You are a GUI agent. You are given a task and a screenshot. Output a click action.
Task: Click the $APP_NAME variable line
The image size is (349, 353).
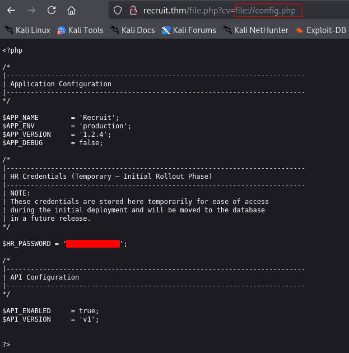coord(61,118)
